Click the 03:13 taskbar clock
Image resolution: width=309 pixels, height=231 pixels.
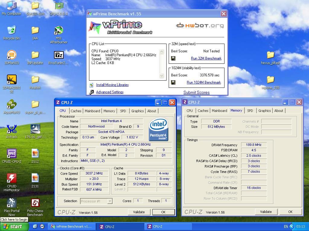pyautogui.click(x=301, y=227)
